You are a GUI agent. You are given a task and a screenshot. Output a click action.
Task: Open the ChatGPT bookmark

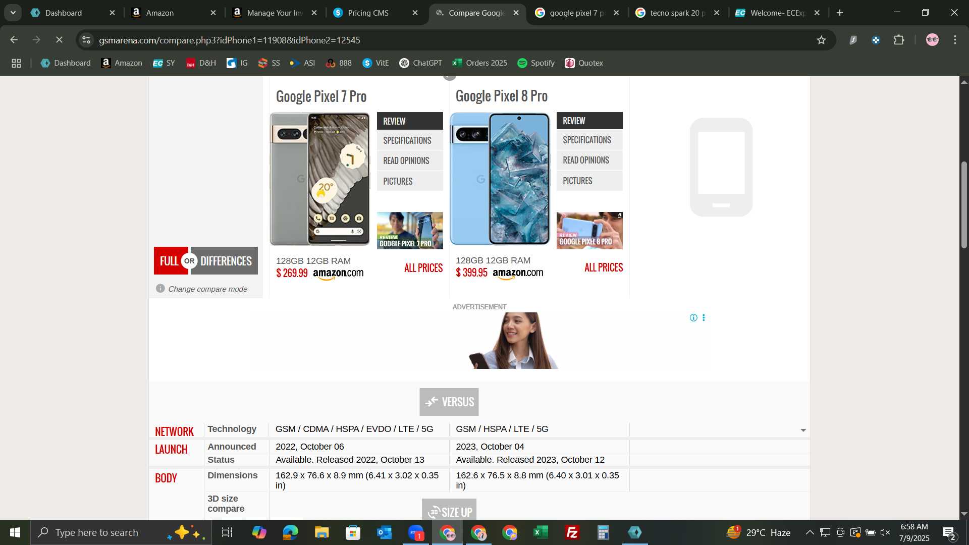coord(420,63)
